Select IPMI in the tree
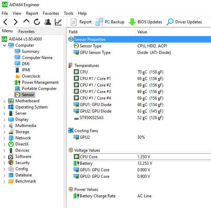 26,70
